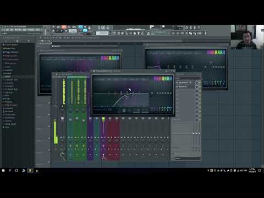Expand the Mixer presets folder
This screenshot has width=264, height=198.
9,63
